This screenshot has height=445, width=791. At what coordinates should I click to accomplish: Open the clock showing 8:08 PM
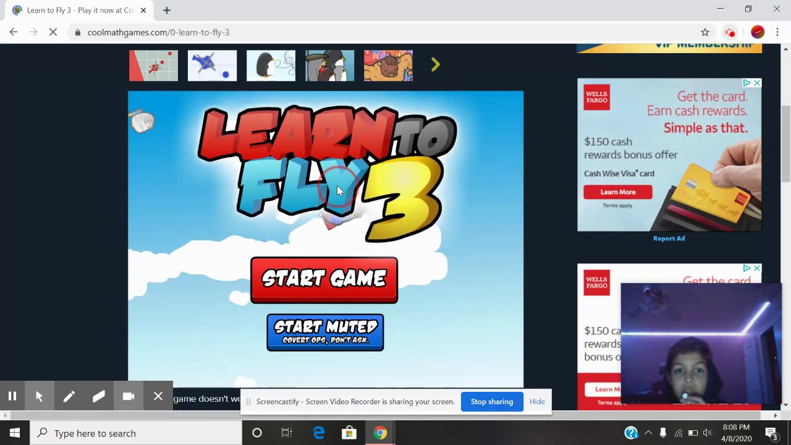point(736,433)
